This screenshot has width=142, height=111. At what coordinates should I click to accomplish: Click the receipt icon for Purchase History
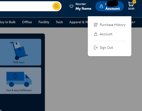pyautogui.click(x=96, y=25)
